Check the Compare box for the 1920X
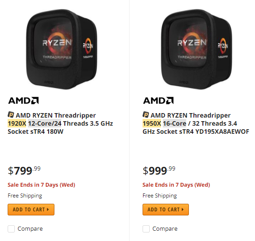 (x=11, y=229)
